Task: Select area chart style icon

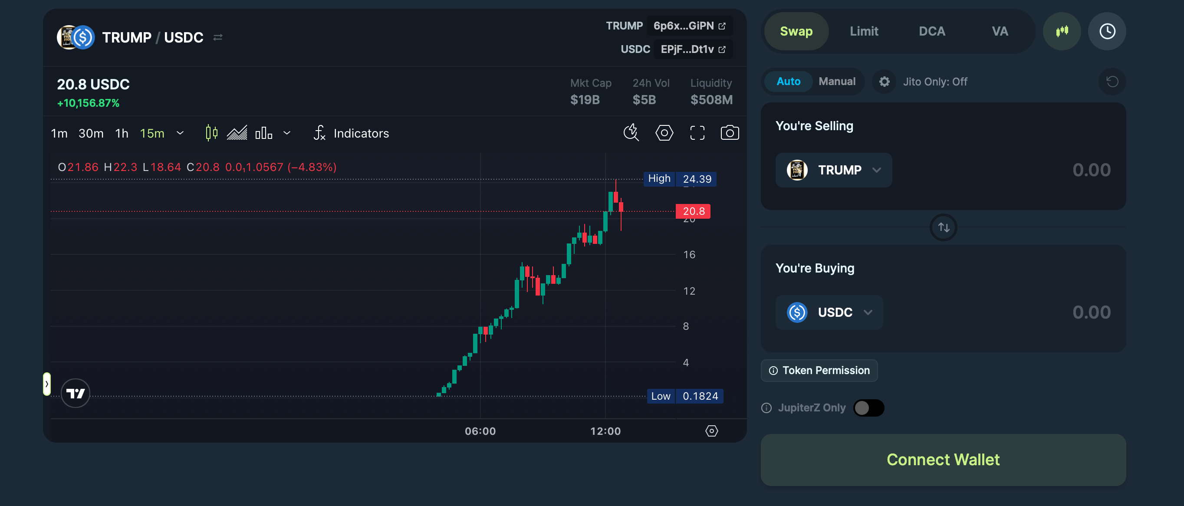Action: 237,133
